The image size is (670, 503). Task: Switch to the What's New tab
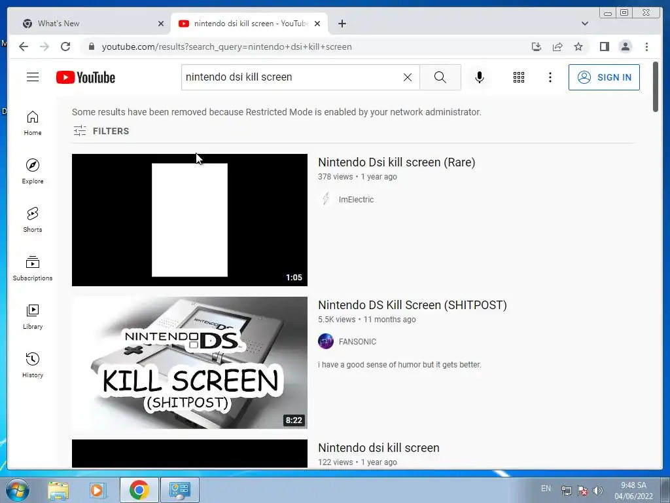click(x=90, y=24)
